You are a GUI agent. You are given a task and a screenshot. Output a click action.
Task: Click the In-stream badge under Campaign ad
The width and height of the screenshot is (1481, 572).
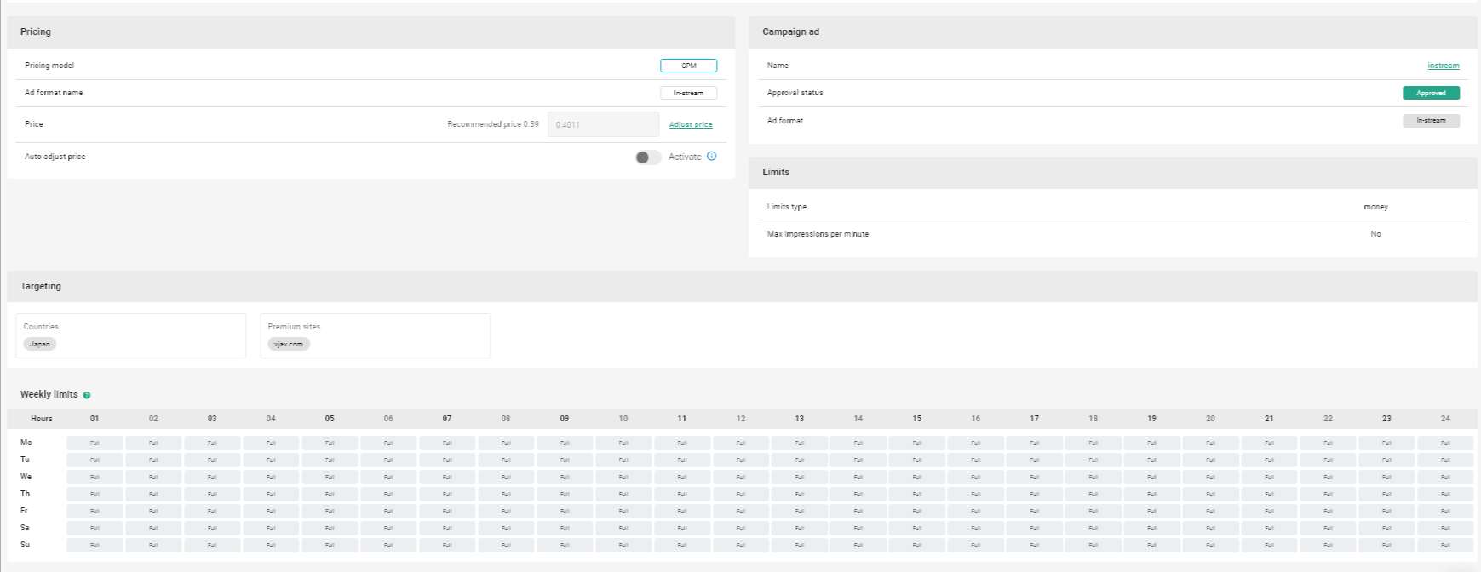click(x=1431, y=121)
